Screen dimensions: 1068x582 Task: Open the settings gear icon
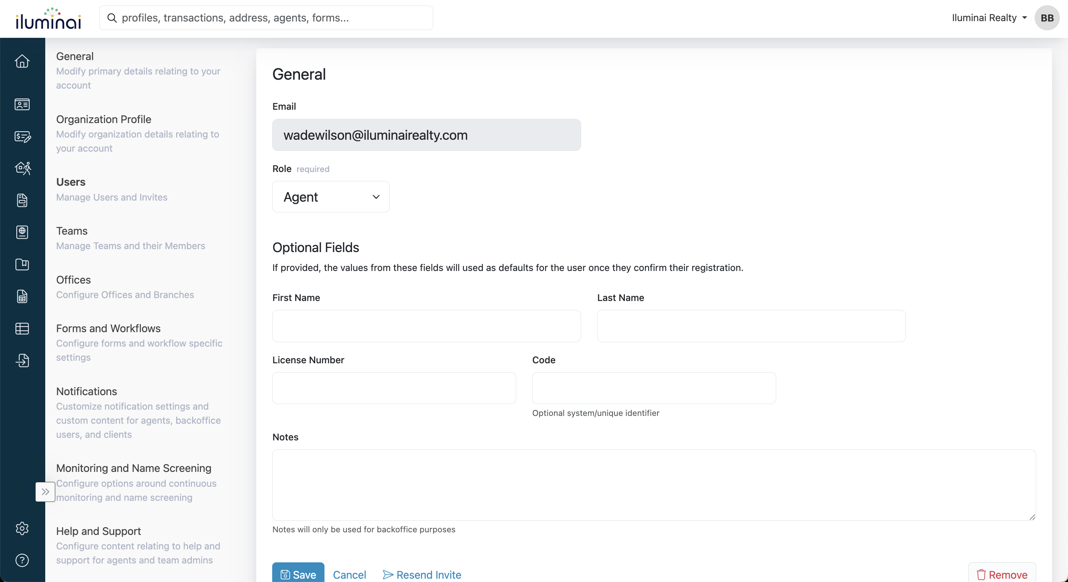coord(22,528)
